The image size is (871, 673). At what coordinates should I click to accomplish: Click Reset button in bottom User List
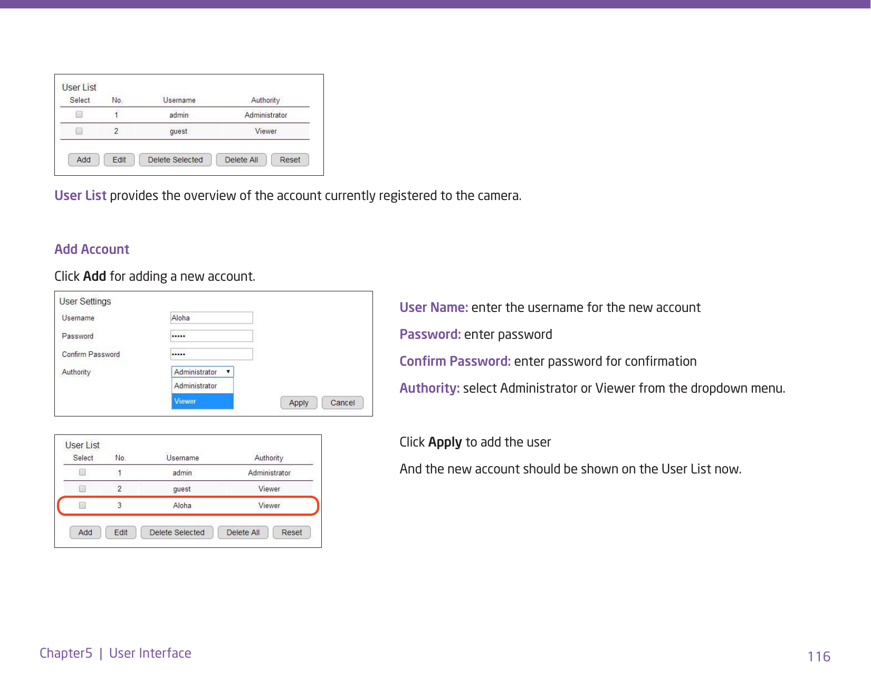pyautogui.click(x=292, y=533)
